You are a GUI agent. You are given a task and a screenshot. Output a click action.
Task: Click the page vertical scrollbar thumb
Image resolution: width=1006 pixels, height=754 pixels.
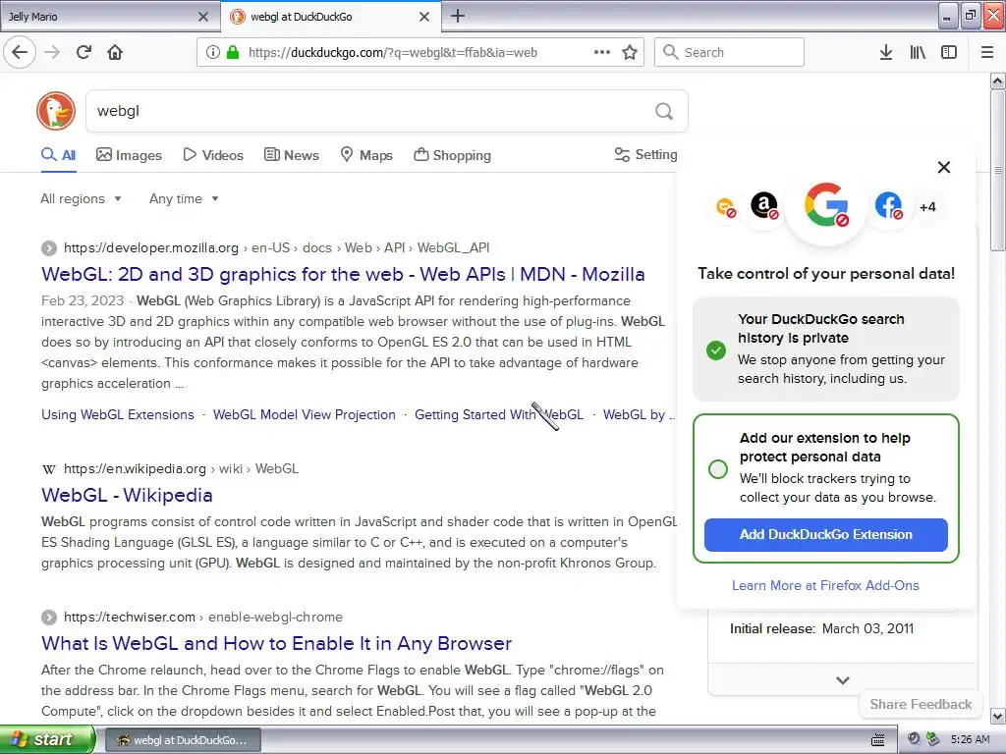pos(998,170)
